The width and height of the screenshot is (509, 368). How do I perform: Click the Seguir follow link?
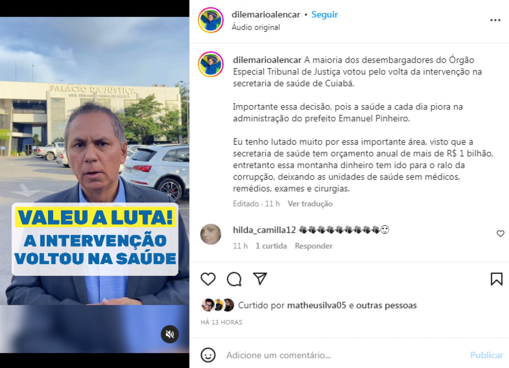pos(324,14)
